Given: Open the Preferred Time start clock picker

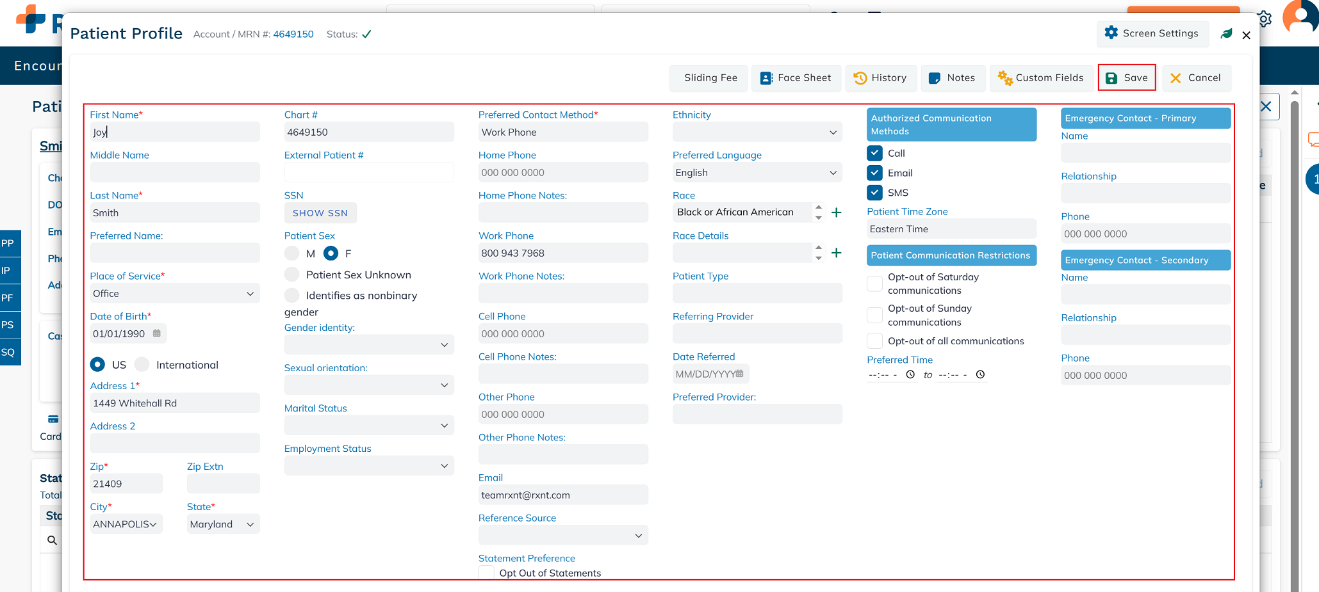Looking at the screenshot, I should point(910,375).
